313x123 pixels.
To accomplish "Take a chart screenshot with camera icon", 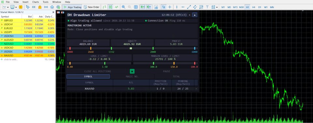I will [x=156, y=7].
